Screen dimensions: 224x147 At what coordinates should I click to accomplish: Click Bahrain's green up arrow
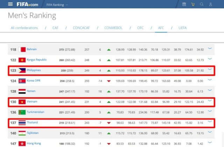(x=109, y=50)
